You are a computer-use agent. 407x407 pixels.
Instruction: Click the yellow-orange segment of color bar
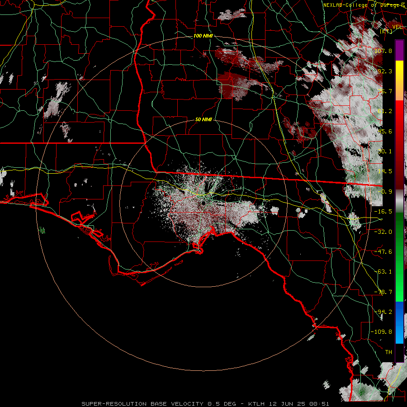[399, 80]
